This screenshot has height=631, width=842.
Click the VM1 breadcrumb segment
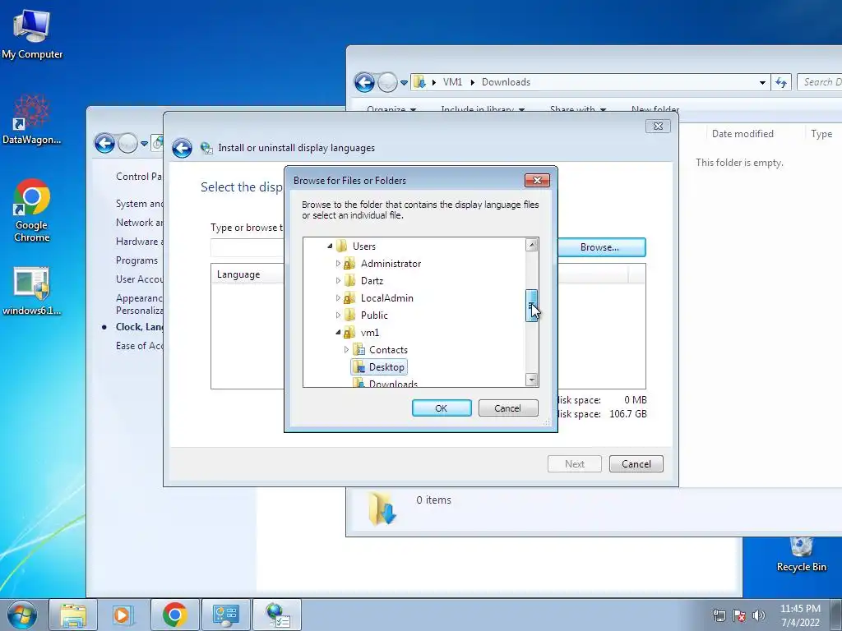[x=452, y=82]
